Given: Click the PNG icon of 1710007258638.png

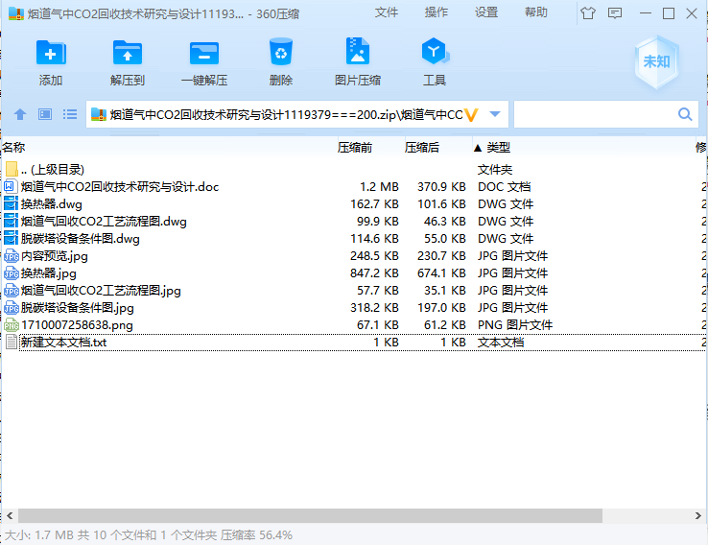Looking at the screenshot, I should [x=12, y=324].
